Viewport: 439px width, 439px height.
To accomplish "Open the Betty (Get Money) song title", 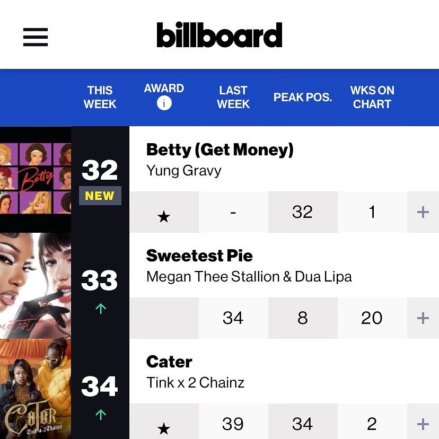I will pos(219,150).
